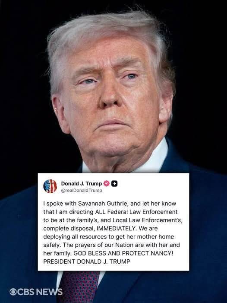Click the black plus badge icon
Viewport: 227px width, 303px height.
click(x=114, y=184)
